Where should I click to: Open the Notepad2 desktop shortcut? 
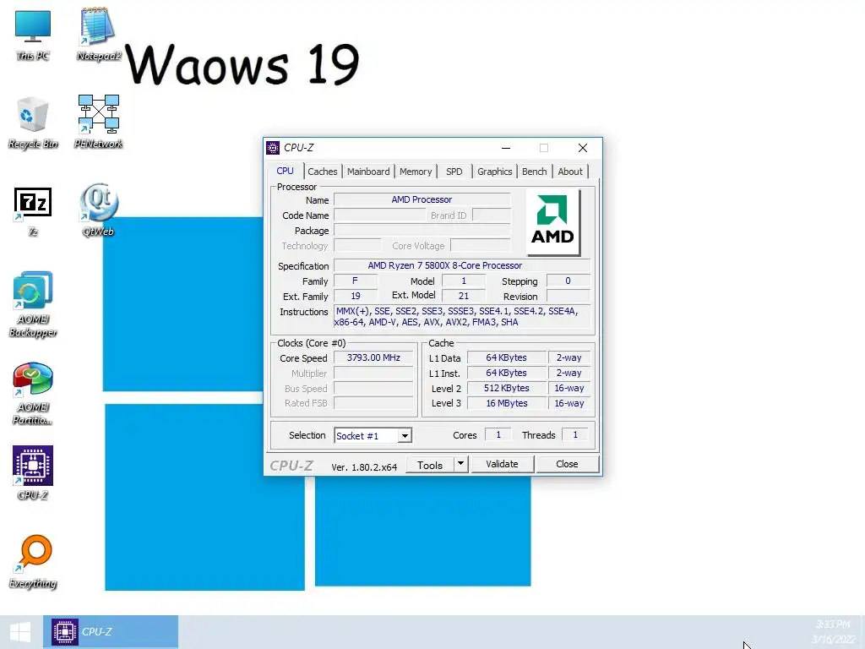98,34
